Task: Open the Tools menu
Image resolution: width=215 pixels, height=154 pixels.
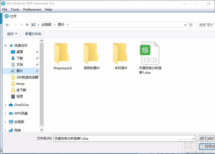Action: tap(15, 10)
